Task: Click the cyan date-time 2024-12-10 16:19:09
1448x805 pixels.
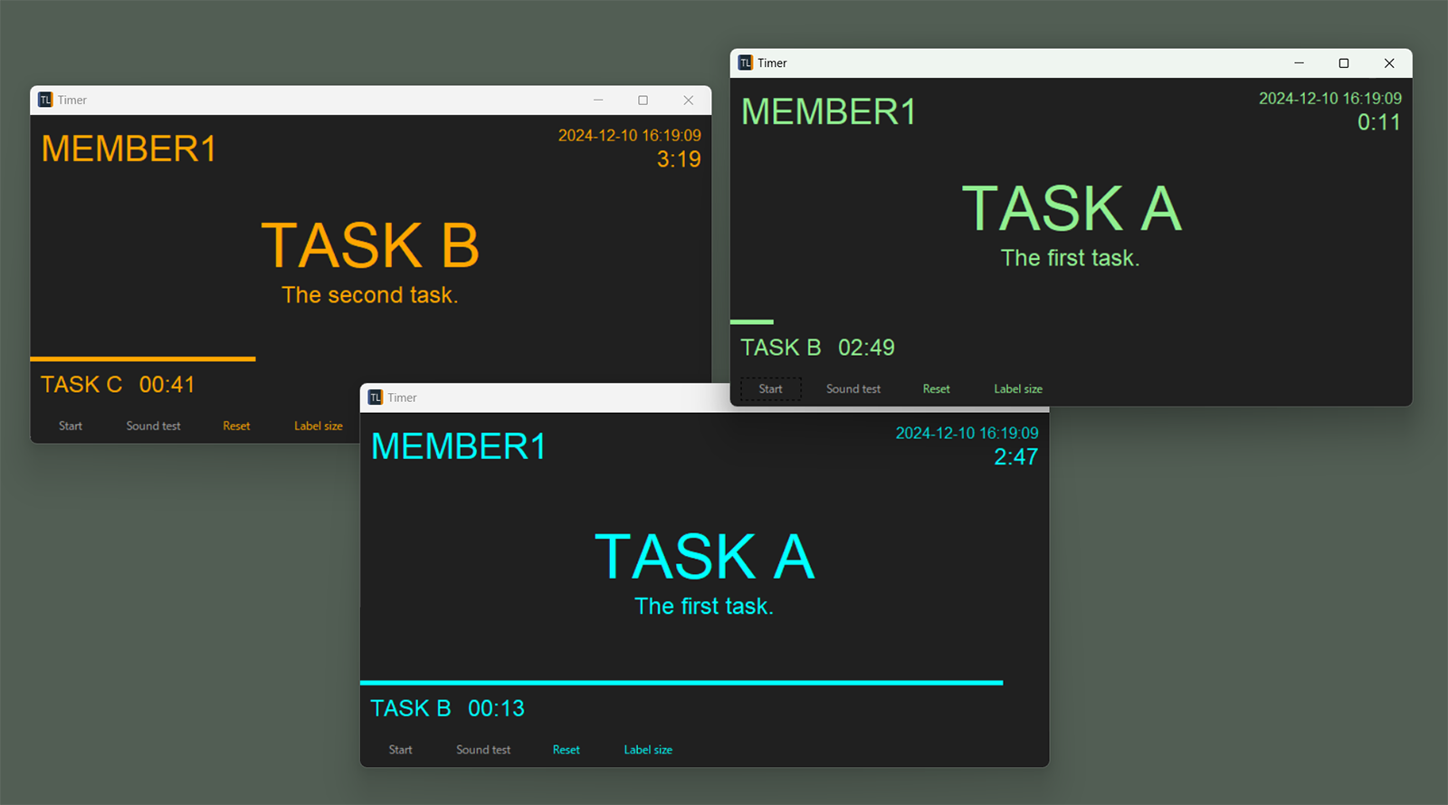Action: click(x=967, y=433)
